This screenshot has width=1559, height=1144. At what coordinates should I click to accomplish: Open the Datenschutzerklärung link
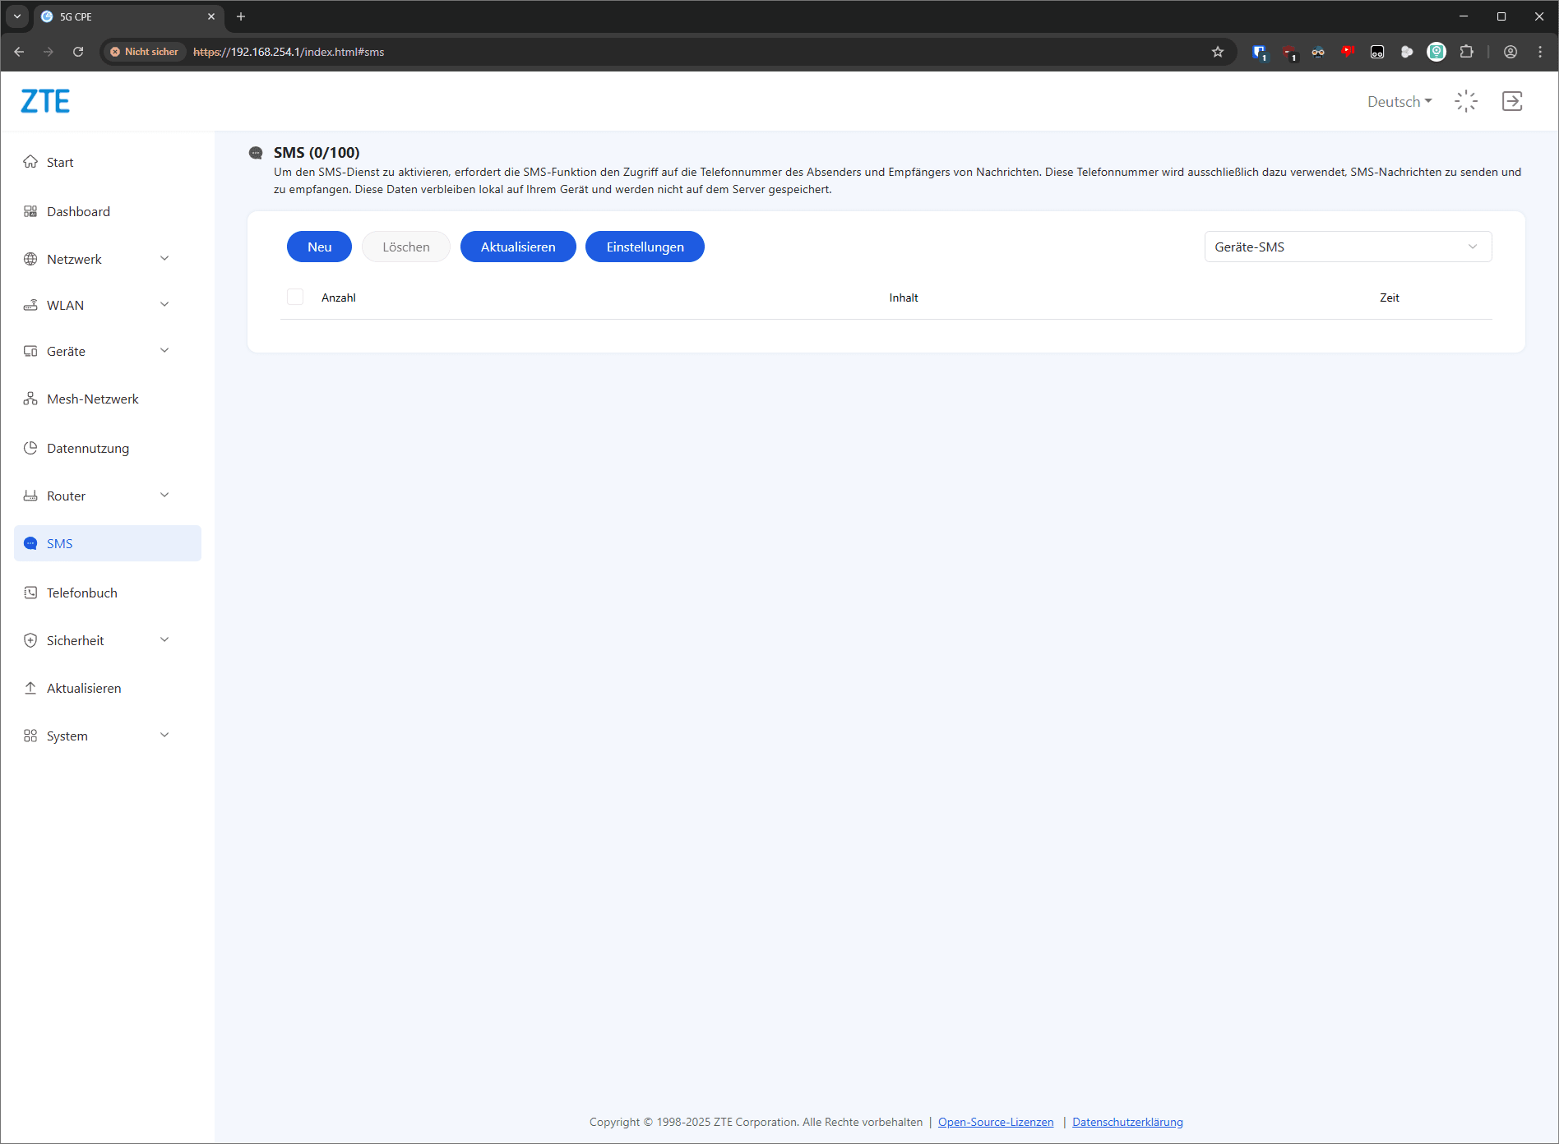(x=1127, y=1122)
